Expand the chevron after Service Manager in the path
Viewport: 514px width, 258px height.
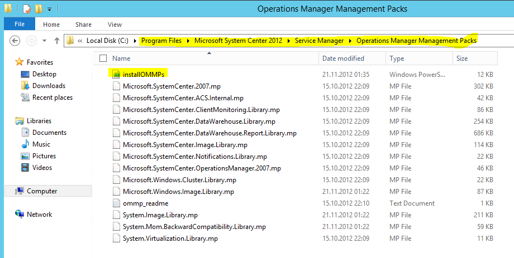point(350,41)
